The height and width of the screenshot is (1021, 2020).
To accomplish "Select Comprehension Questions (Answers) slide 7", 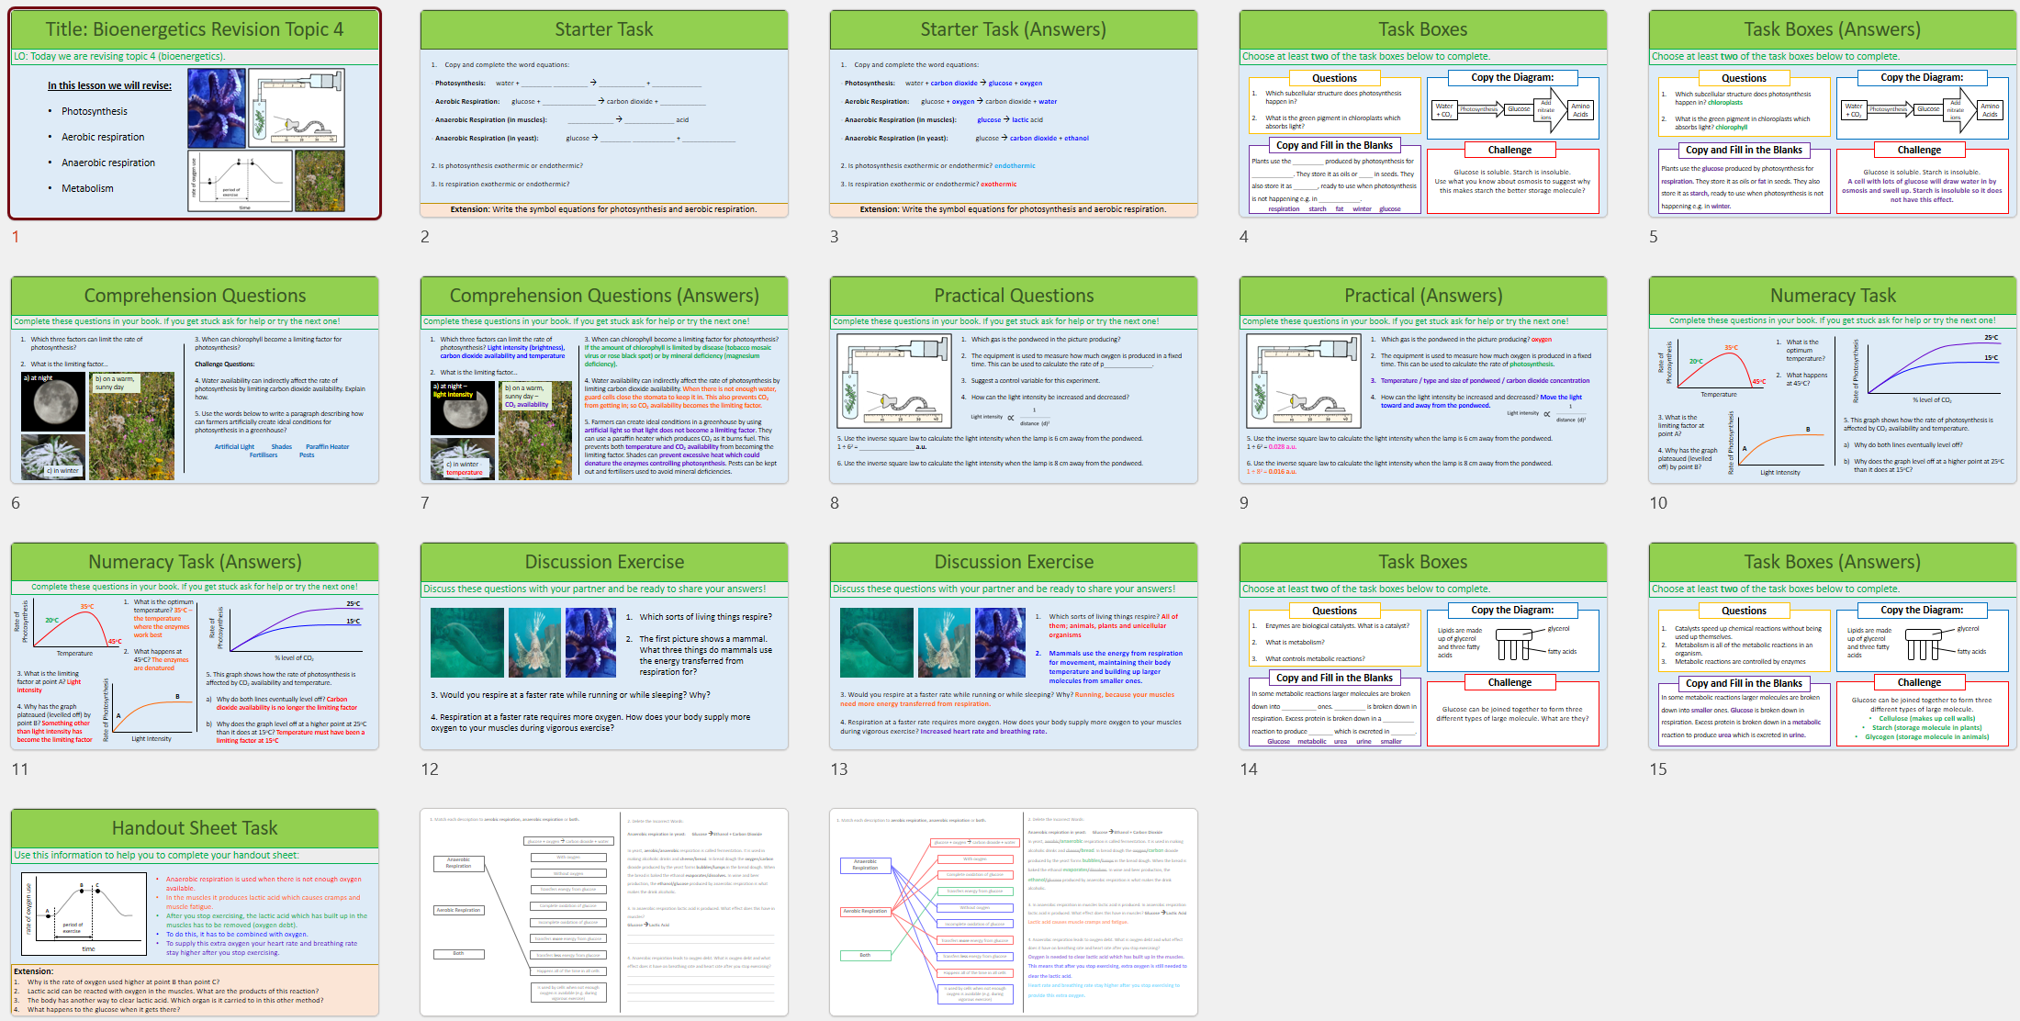I will coord(604,380).
